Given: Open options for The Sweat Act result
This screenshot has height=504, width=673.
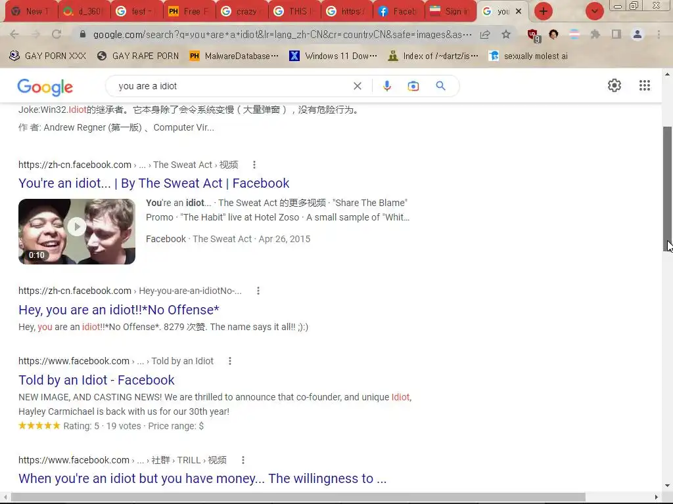Looking at the screenshot, I should pyautogui.click(x=254, y=165).
